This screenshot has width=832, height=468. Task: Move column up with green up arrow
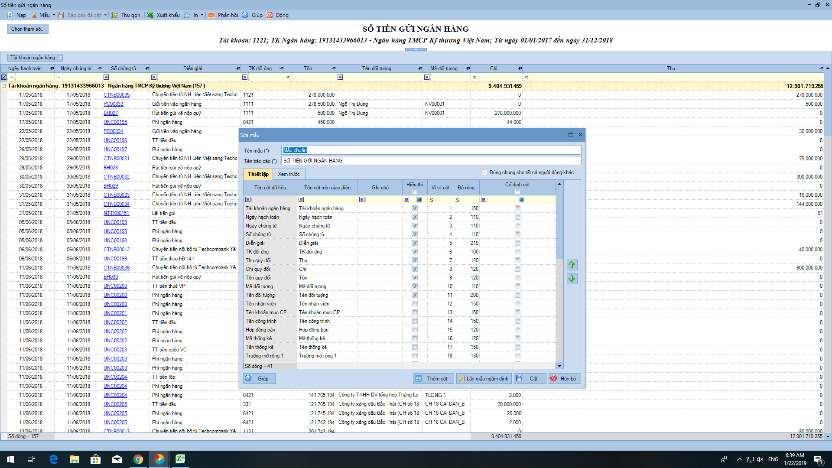[572, 265]
